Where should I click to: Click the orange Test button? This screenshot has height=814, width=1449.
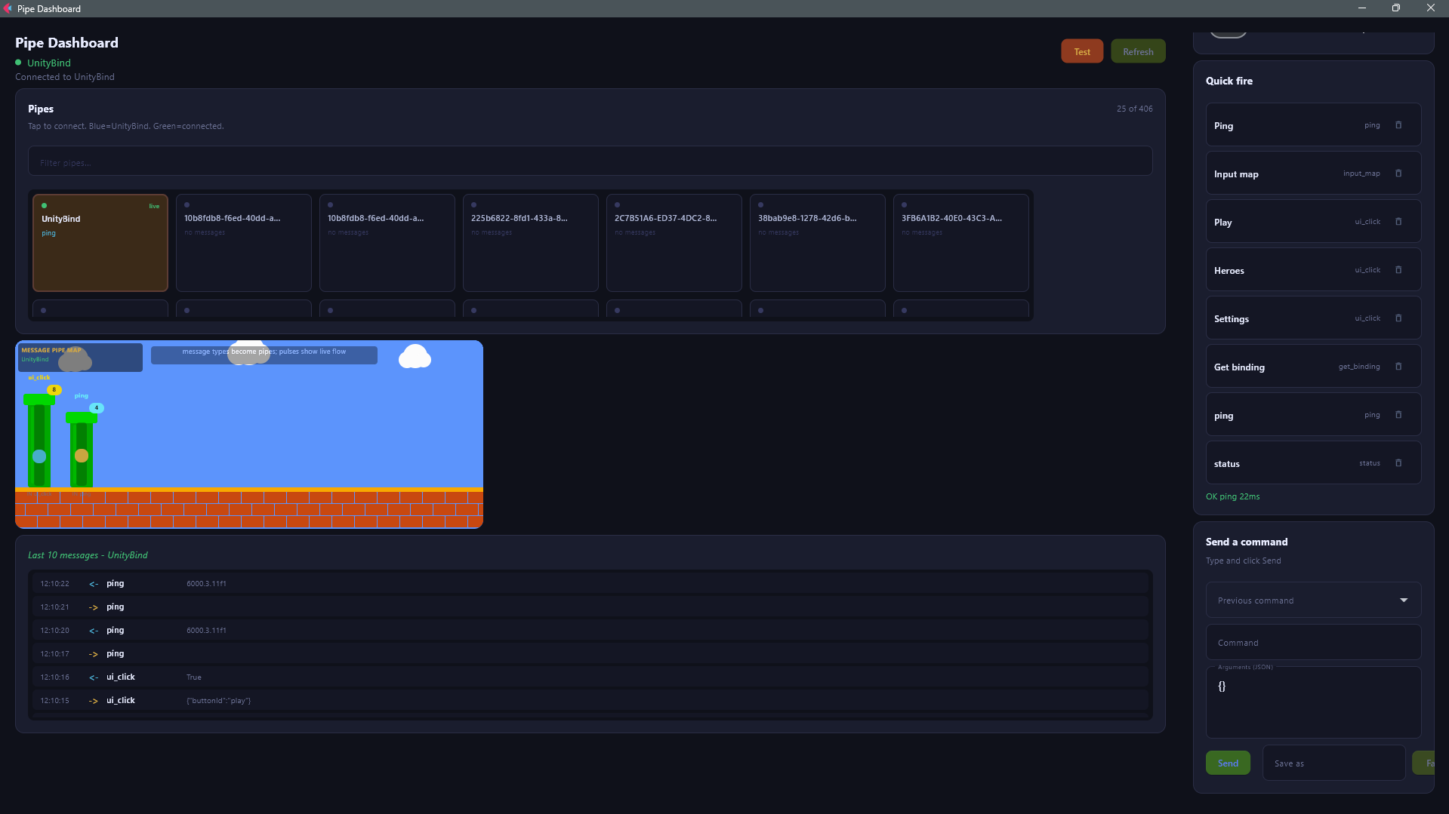click(x=1082, y=51)
